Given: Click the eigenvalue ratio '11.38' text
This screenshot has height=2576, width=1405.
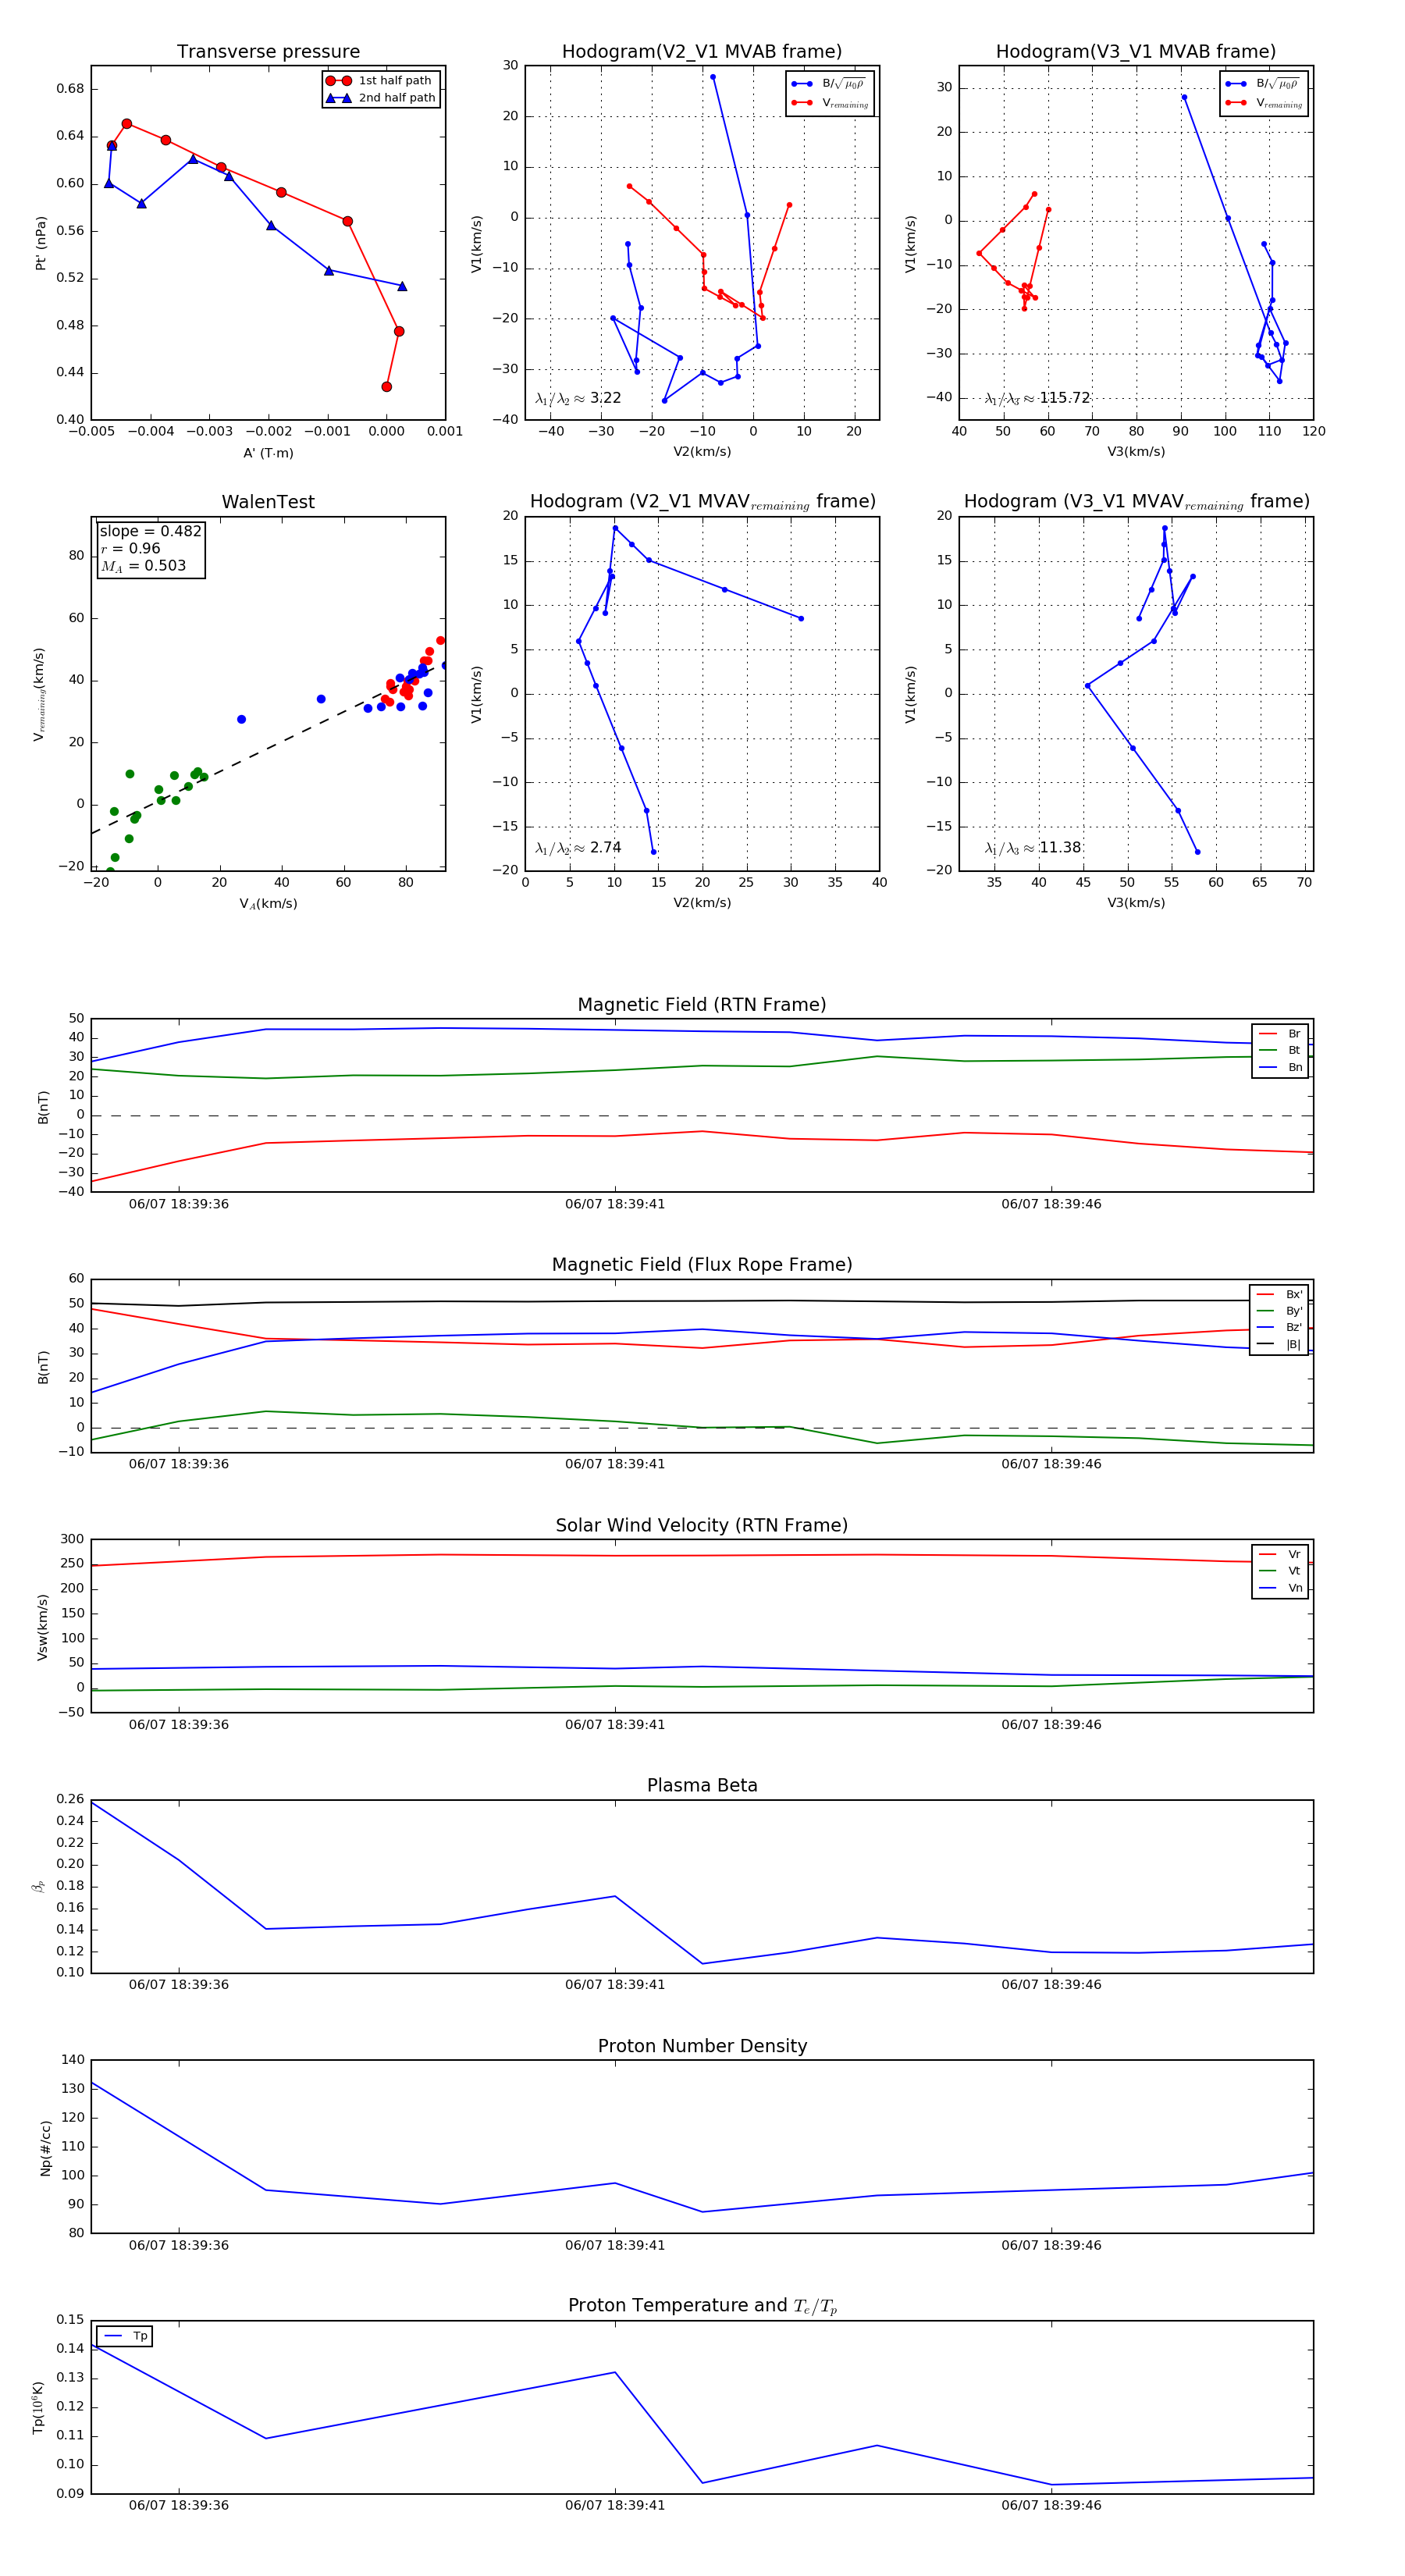Looking at the screenshot, I should 1060,848.
